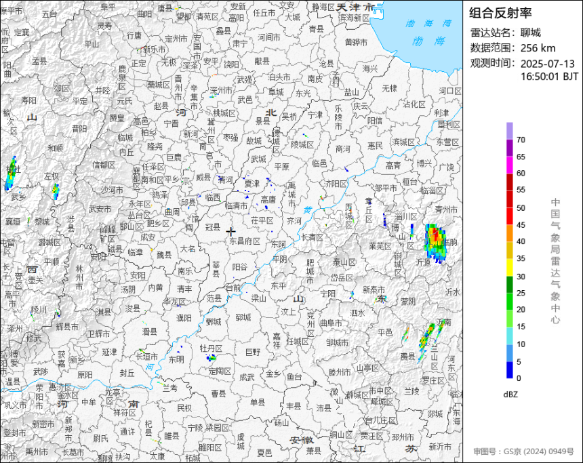Click the observation date 2025-07-13
Screen dimensions: 583x463
tap(547, 64)
